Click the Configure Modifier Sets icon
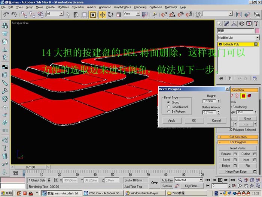Viewport: 262px width, 197px height. point(255,78)
